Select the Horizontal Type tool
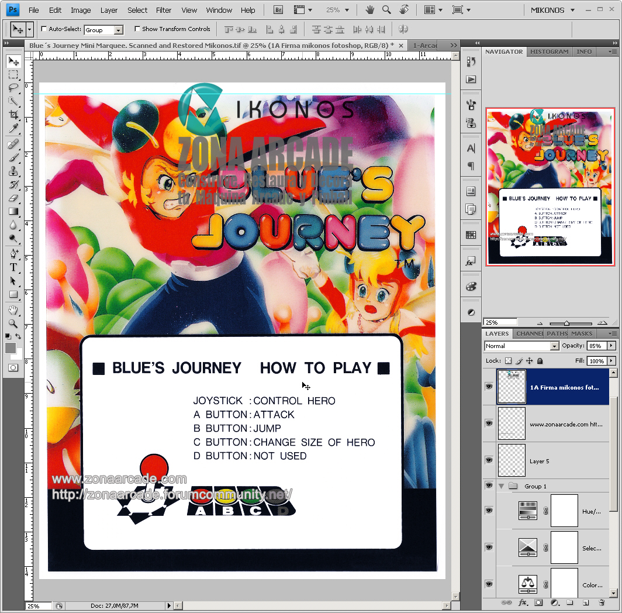This screenshot has height=613, width=622. coord(13,267)
